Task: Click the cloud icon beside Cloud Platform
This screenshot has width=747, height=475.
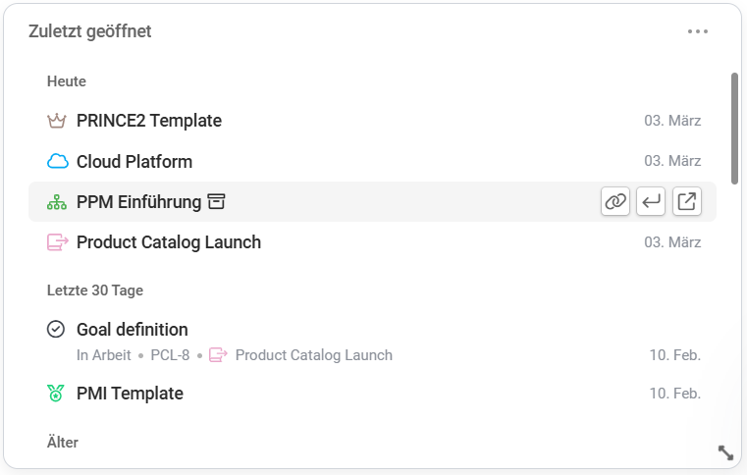Action: click(57, 162)
